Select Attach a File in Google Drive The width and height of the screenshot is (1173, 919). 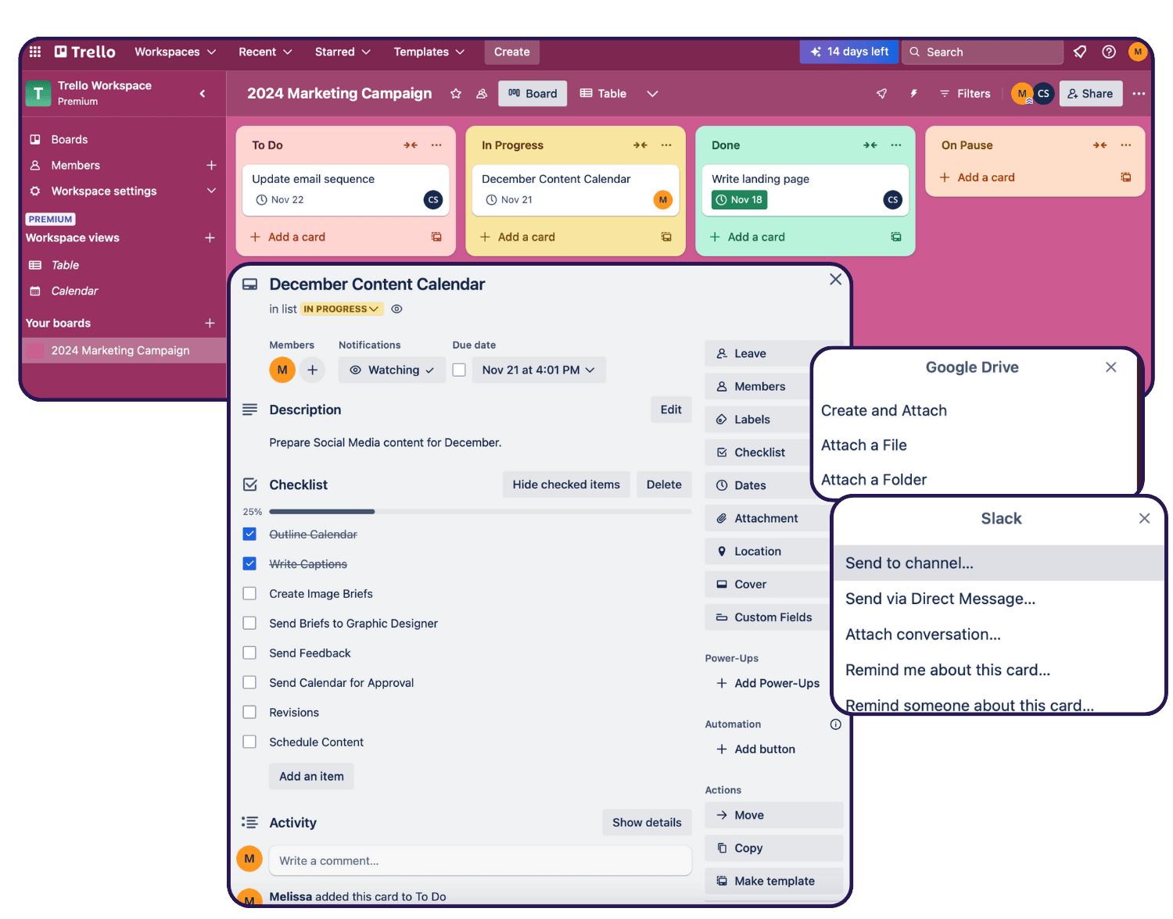click(x=863, y=445)
